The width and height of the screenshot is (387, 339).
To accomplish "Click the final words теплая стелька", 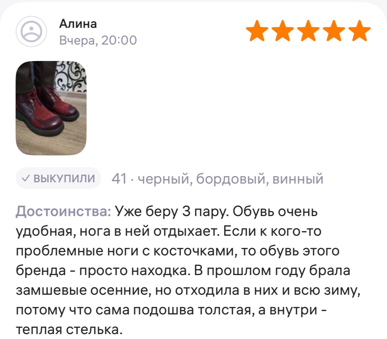I will [x=69, y=329].
